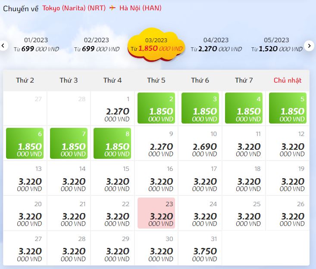This screenshot has height=269, width=316.
Task: Choose March 11 fare 3.220
Action: (244, 143)
